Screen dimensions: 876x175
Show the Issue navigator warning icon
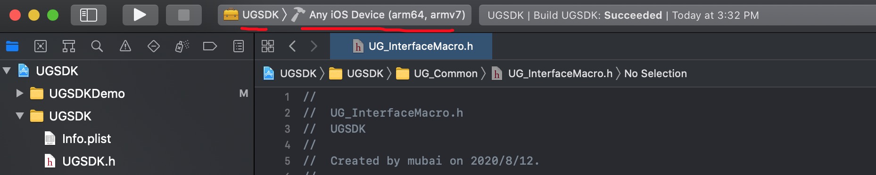(125, 46)
